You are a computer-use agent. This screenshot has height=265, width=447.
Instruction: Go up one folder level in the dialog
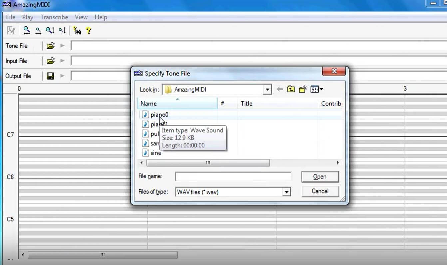tap(291, 89)
